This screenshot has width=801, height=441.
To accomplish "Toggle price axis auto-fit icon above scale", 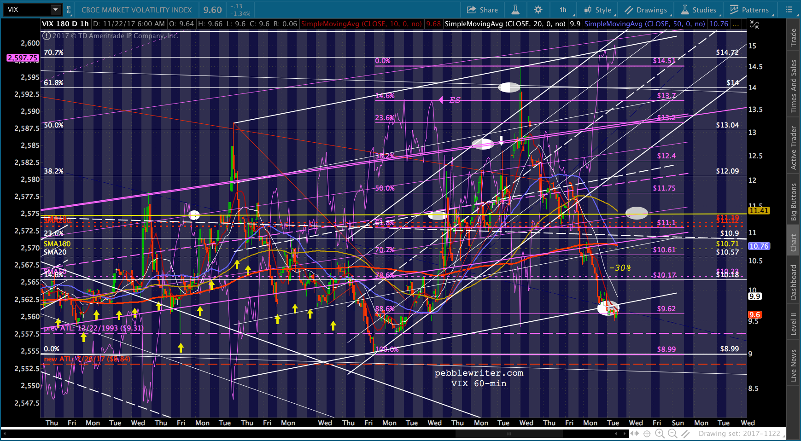I will click(x=754, y=24).
